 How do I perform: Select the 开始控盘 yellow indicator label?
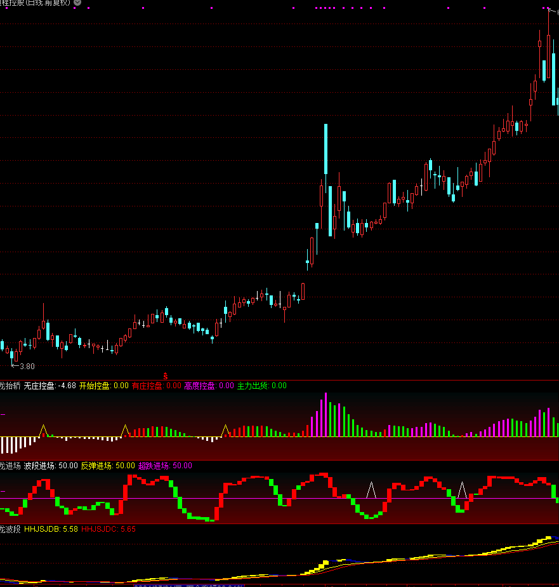pyautogui.click(x=103, y=386)
